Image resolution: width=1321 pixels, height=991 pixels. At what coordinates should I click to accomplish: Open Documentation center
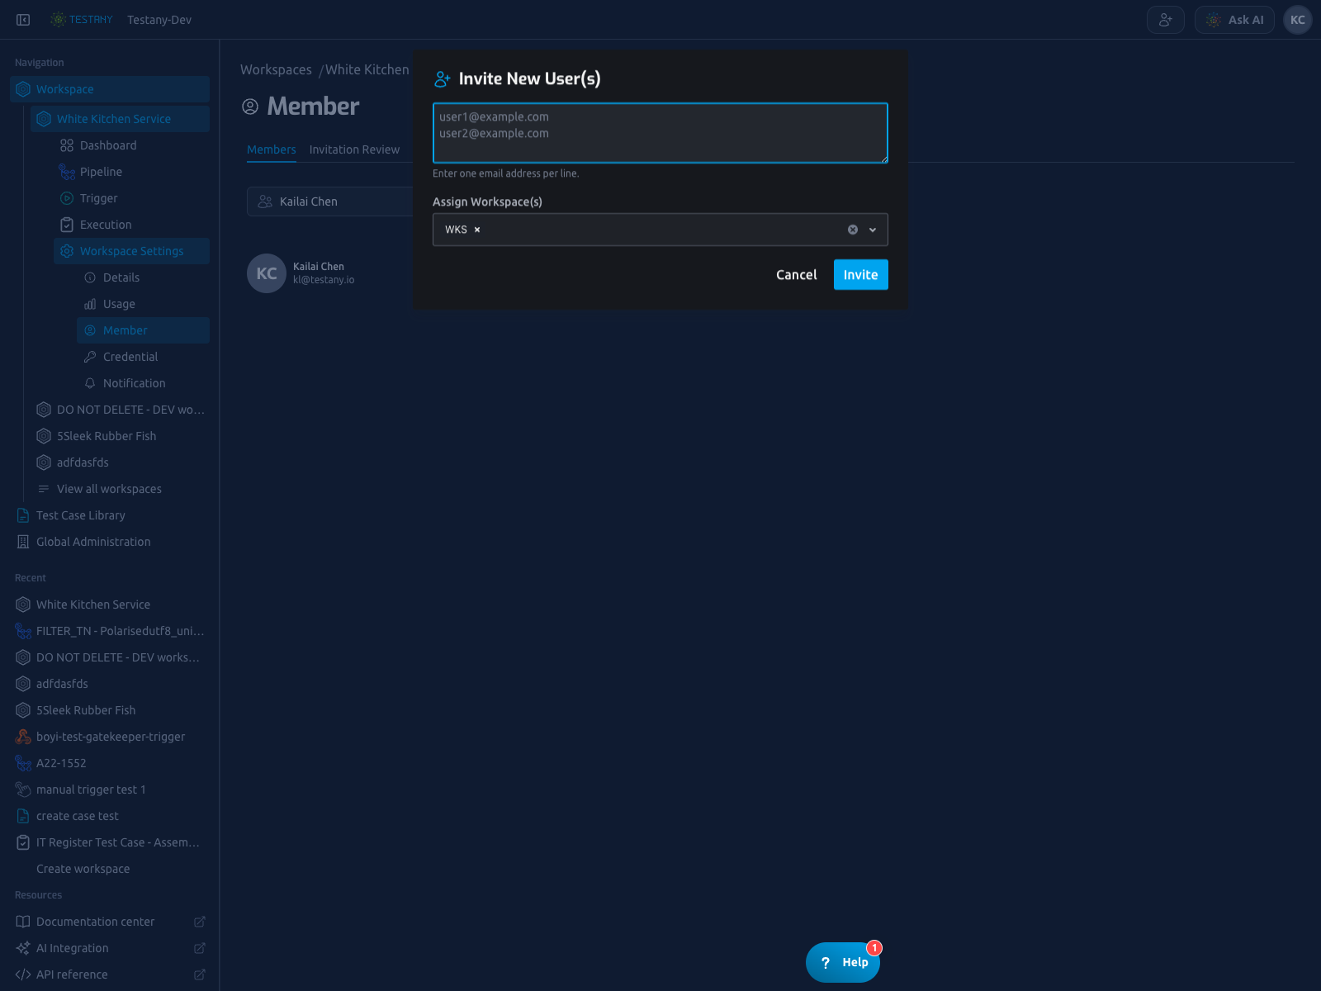[95, 922]
